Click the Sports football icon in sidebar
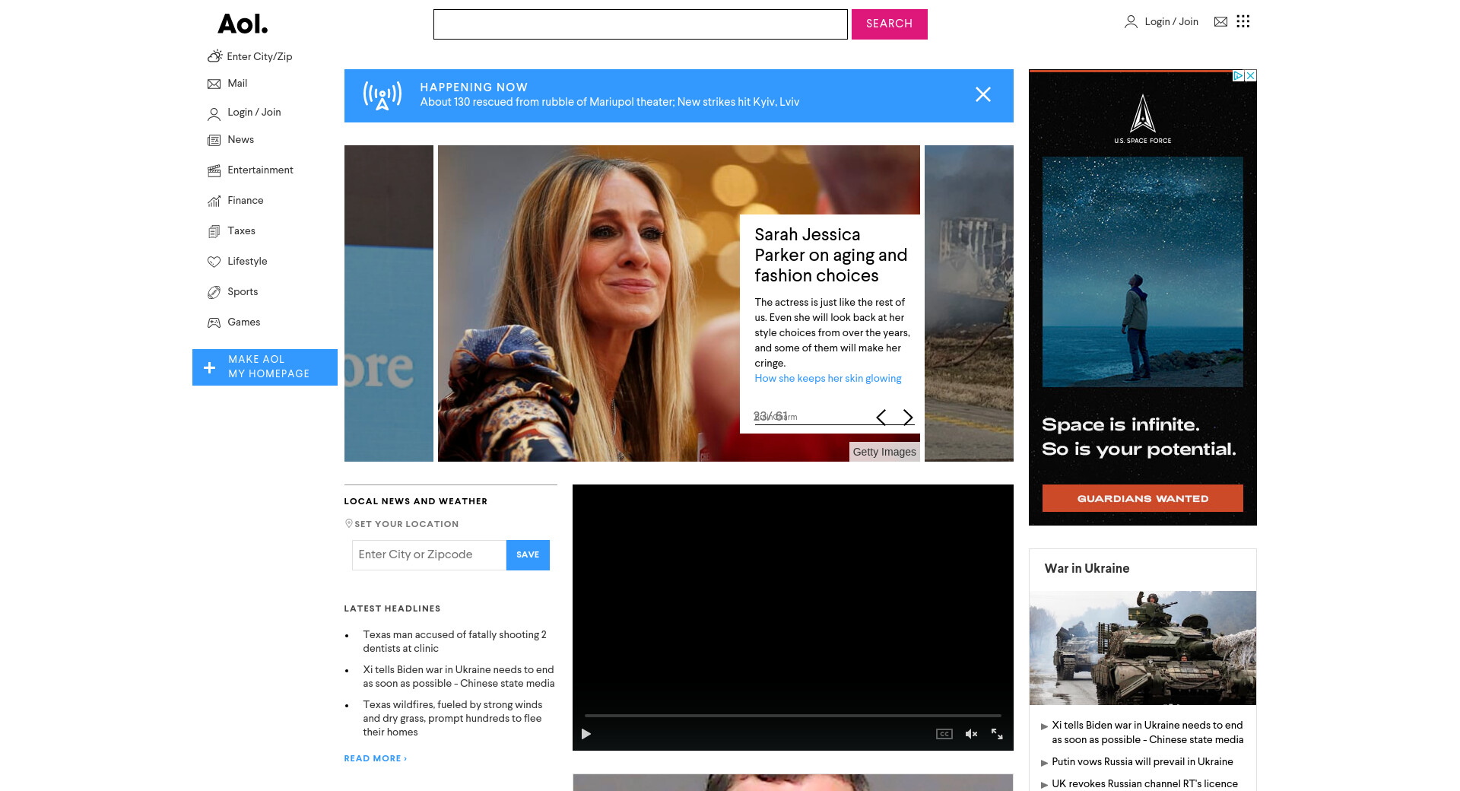 click(214, 292)
